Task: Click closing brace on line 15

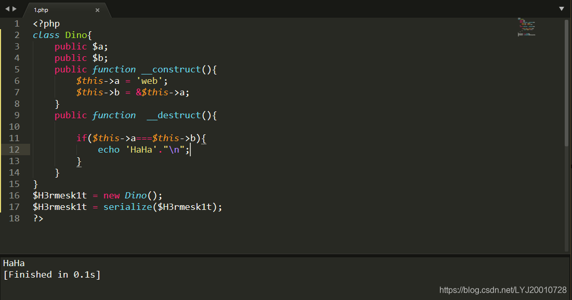Action: click(35, 184)
